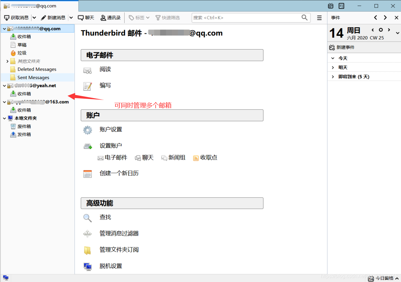
Task: Open Offline settings (脱机设置)
Action: tap(111, 266)
